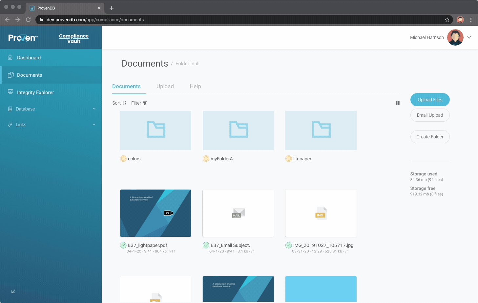The height and width of the screenshot is (303, 478).
Task: Expand the Database sidebar section
Action: point(94,109)
